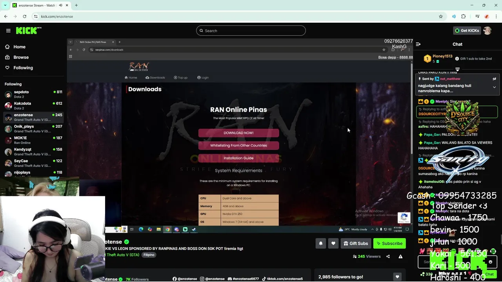502x282 pixels.
Task: Open nijoplays channel in Following list
Action: point(33,173)
